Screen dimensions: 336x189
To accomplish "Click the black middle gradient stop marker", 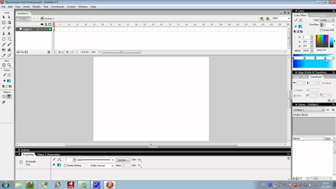I will coord(315,58).
